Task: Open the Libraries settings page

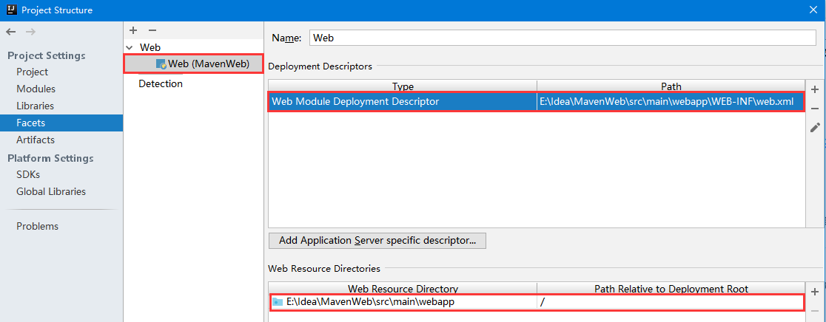Action: (x=36, y=106)
